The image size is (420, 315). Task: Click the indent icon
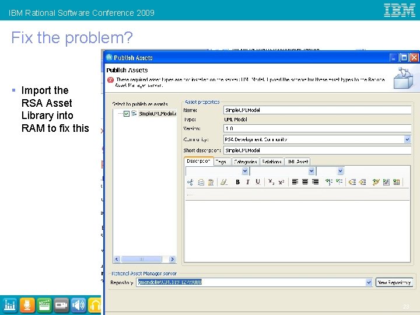click(x=362, y=182)
